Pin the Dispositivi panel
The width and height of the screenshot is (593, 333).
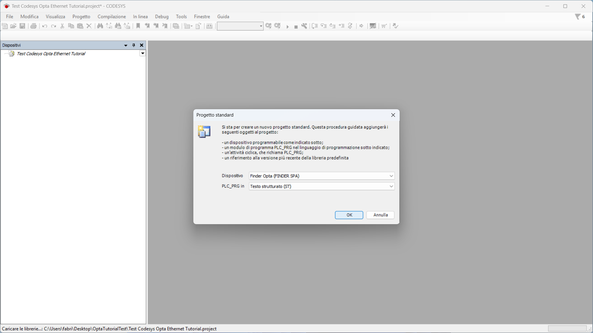tap(134, 45)
